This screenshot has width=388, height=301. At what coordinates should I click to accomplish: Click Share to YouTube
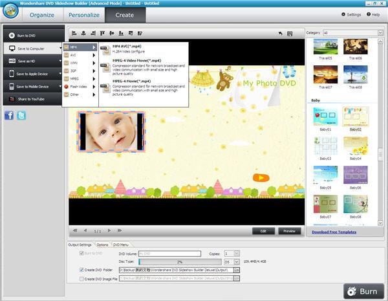(x=34, y=99)
